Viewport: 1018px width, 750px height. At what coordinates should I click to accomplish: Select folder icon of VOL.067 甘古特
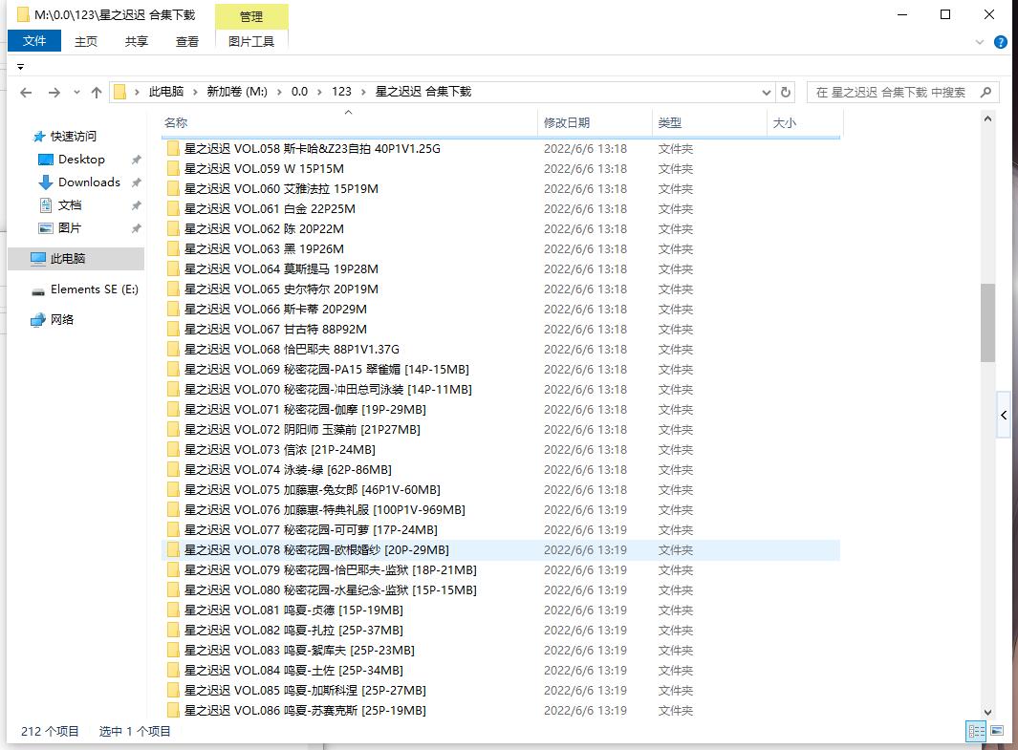coord(173,330)
